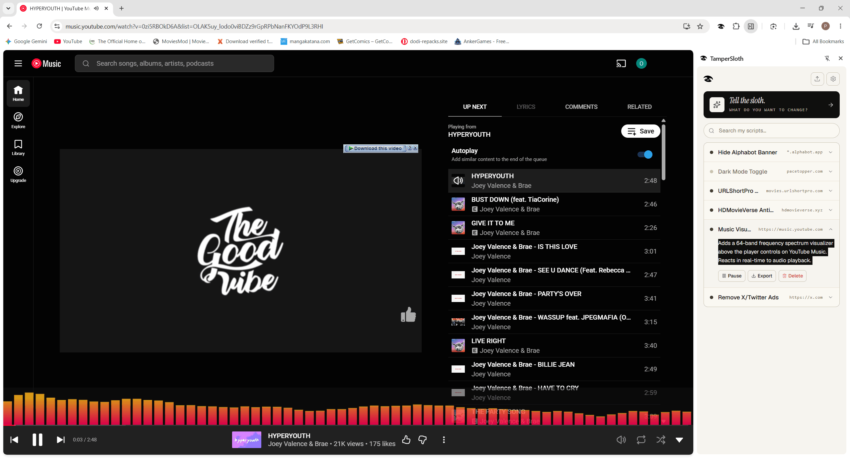Play BUST DOWN (feat. TiaCorine) from queue

(x=554, y=204)
